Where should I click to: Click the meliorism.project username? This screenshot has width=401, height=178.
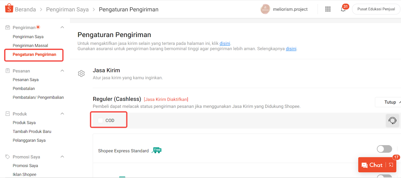click(x=290, y=9)
